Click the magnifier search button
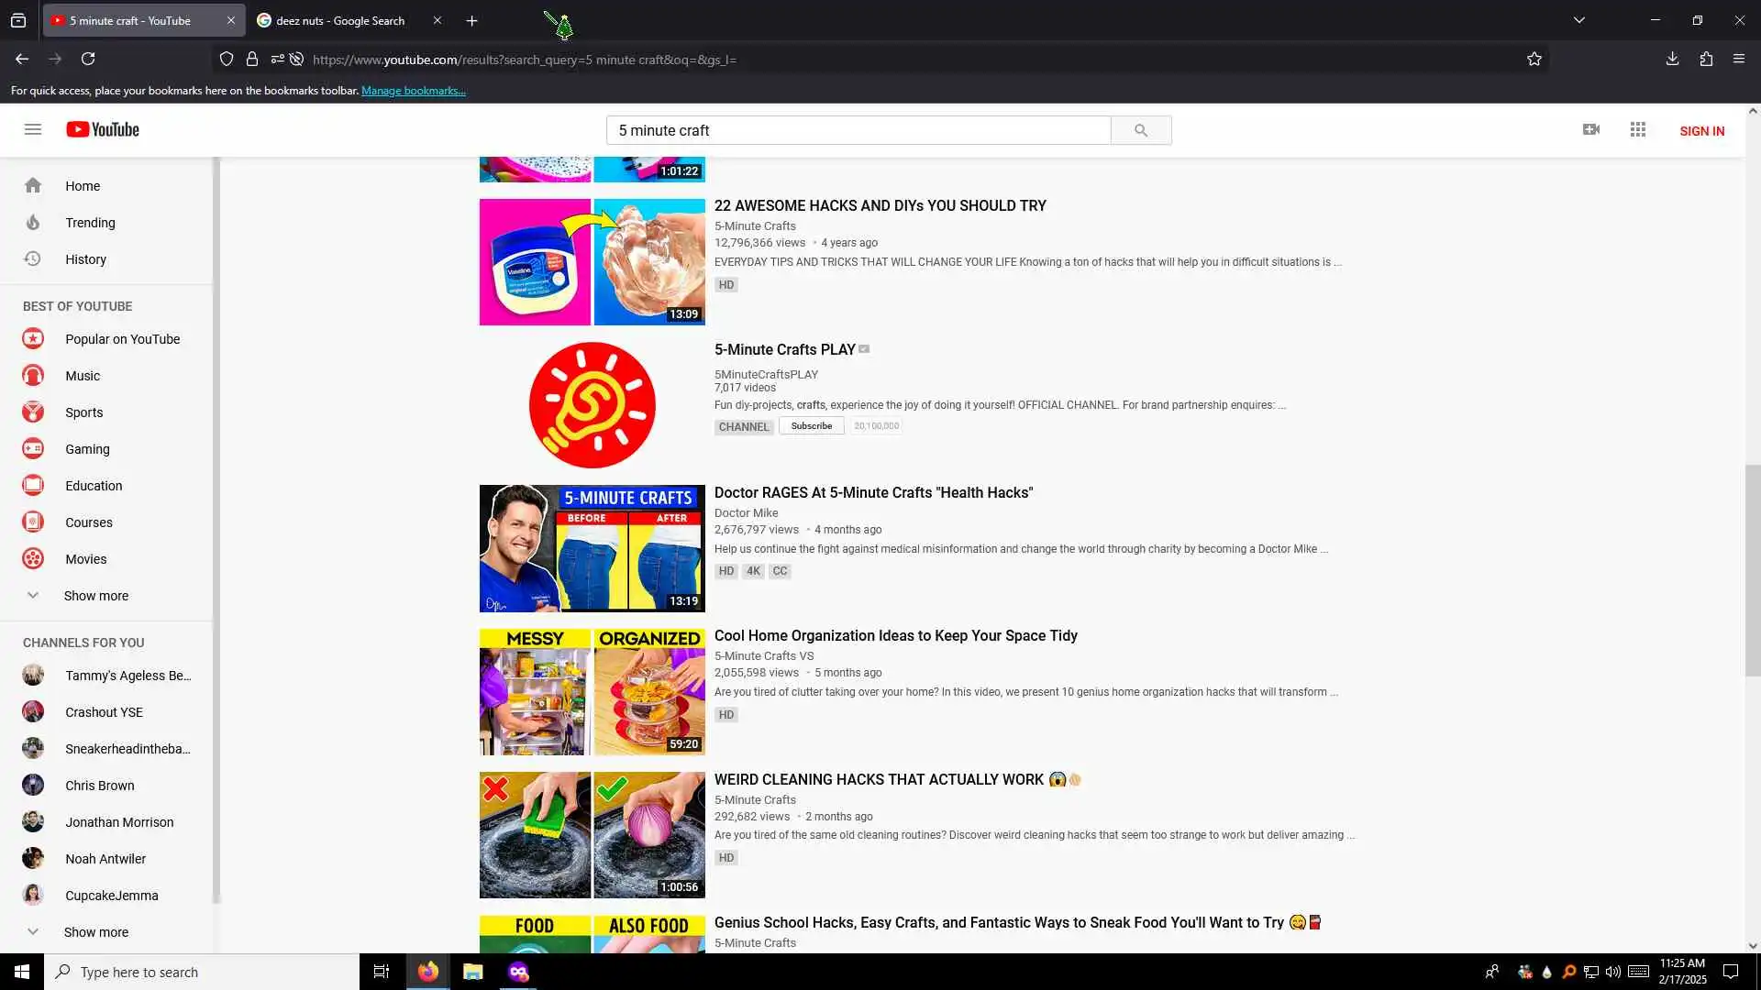Image resolution: width=1761 pixels, height=990 pixels. click(1140, 130)
